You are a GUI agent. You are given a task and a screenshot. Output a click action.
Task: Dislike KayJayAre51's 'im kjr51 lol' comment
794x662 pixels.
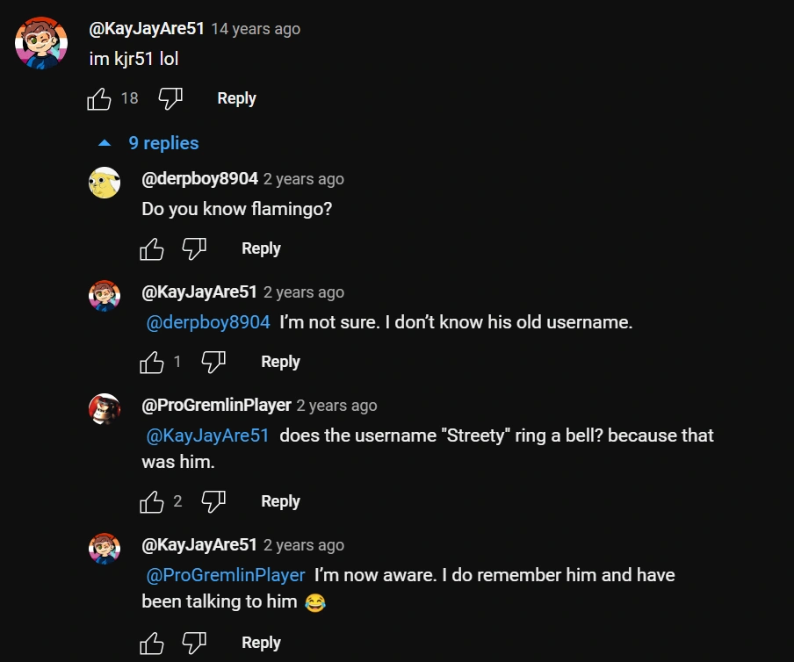coord(169,98)
